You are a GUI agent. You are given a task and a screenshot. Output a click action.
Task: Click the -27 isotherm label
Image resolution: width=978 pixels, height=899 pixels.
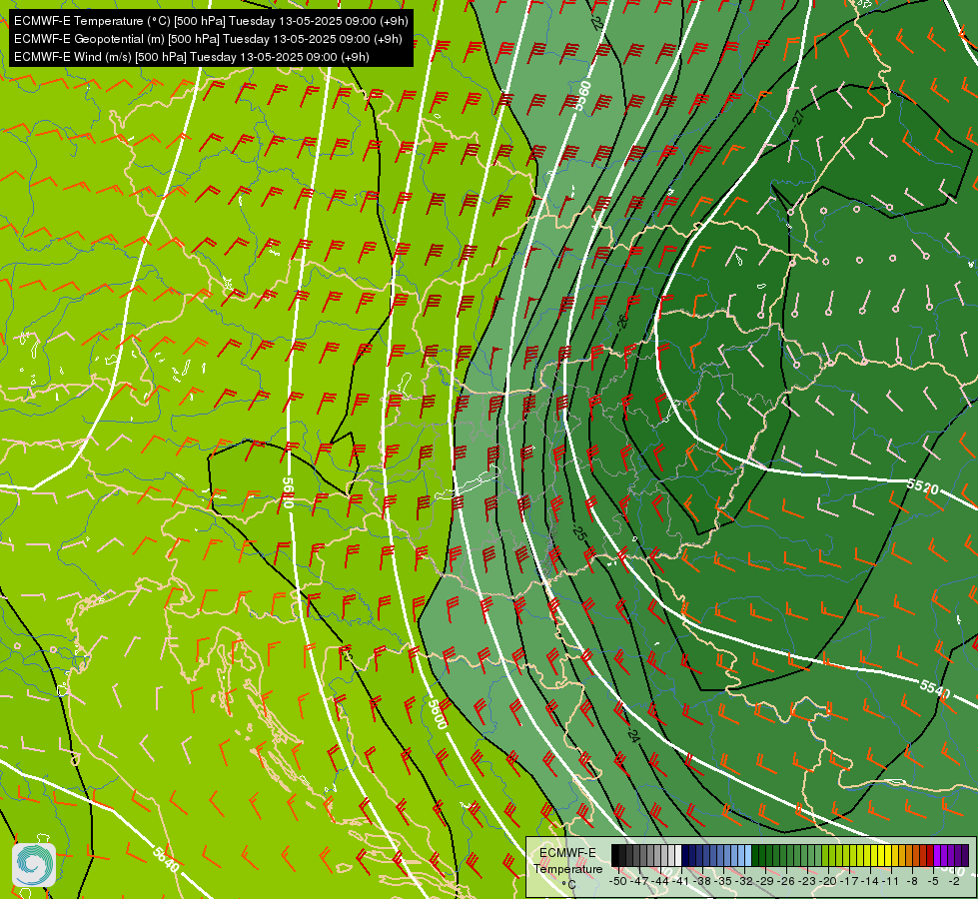point(799,117)
